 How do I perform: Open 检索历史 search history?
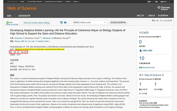coord(152,16)
